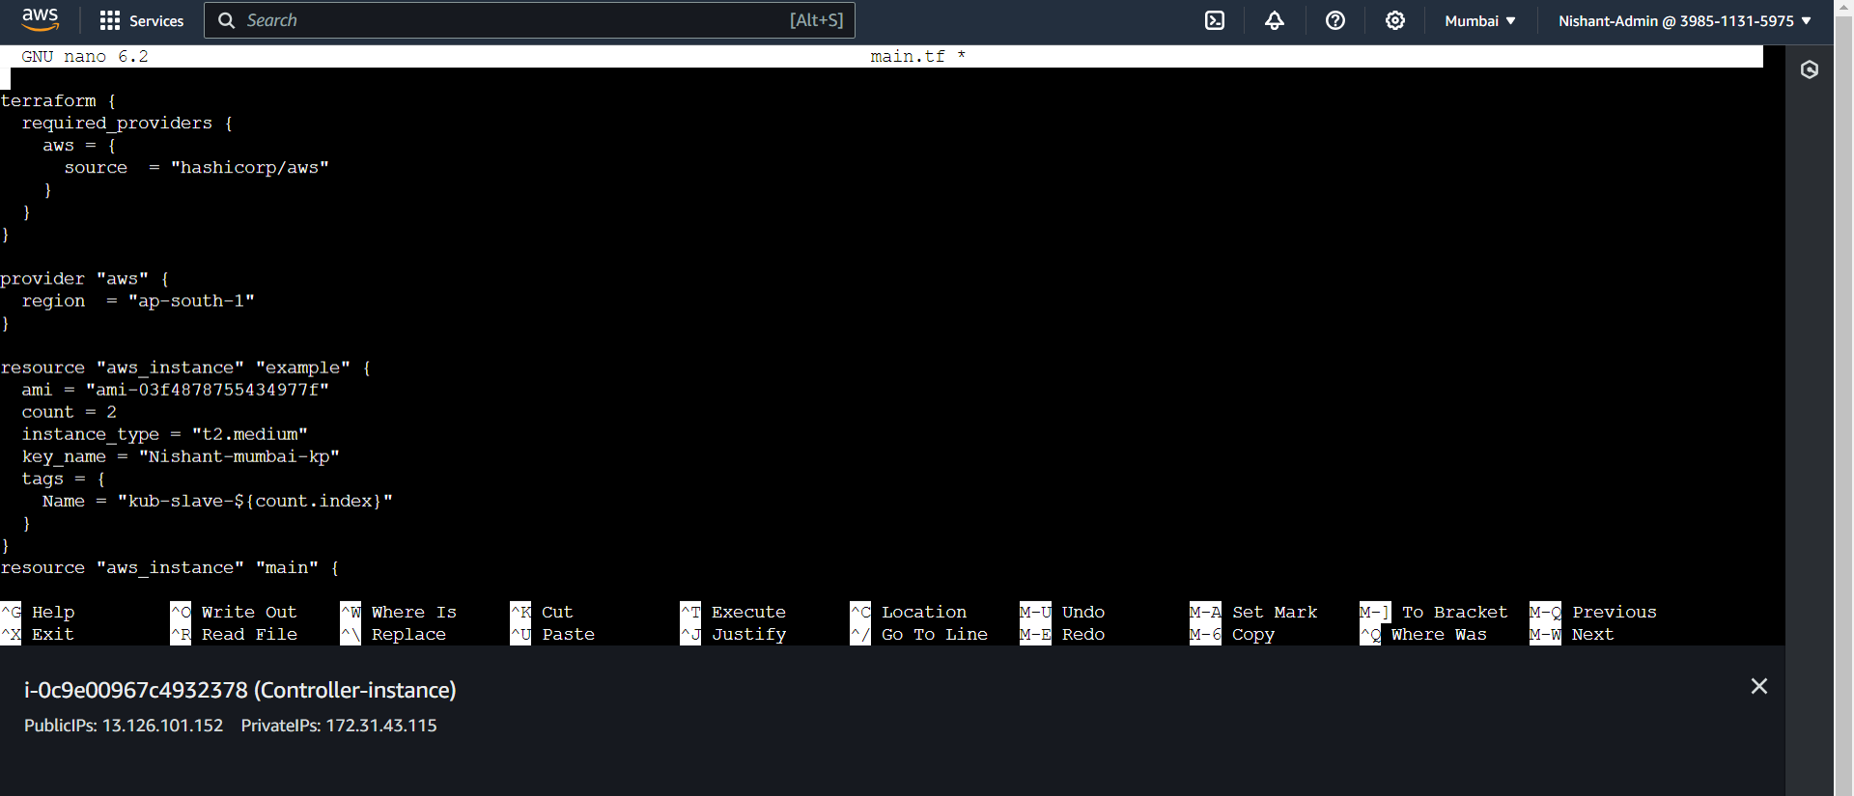Open the CloudShell terminal icon
Viewport: 1854px width, 796px height.
1215,20
